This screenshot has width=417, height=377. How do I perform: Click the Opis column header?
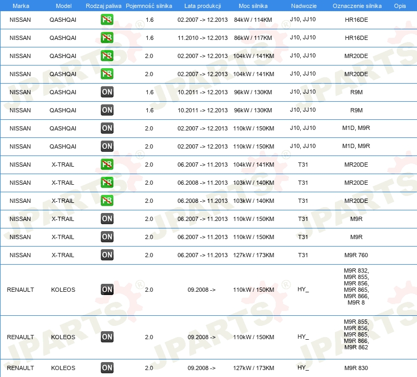(400, 6)
